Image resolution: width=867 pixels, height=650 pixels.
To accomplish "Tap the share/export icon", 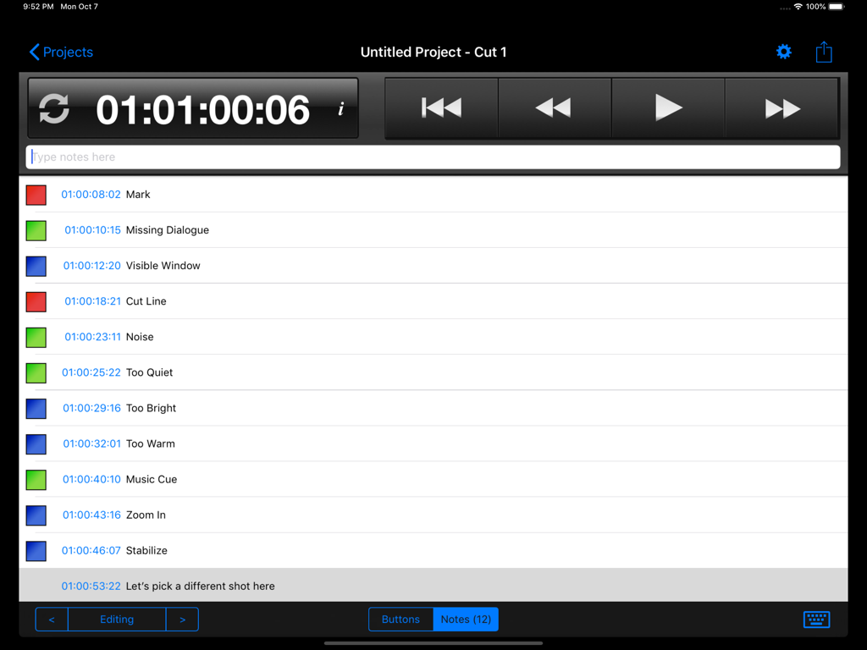I will click(824, 52).
